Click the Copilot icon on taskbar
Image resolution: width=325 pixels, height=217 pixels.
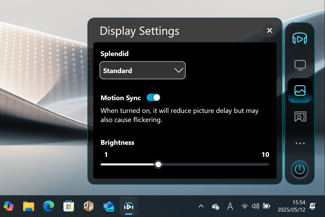pos(9,207)
